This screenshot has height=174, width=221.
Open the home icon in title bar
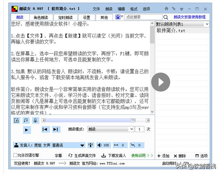pos(166,9)
